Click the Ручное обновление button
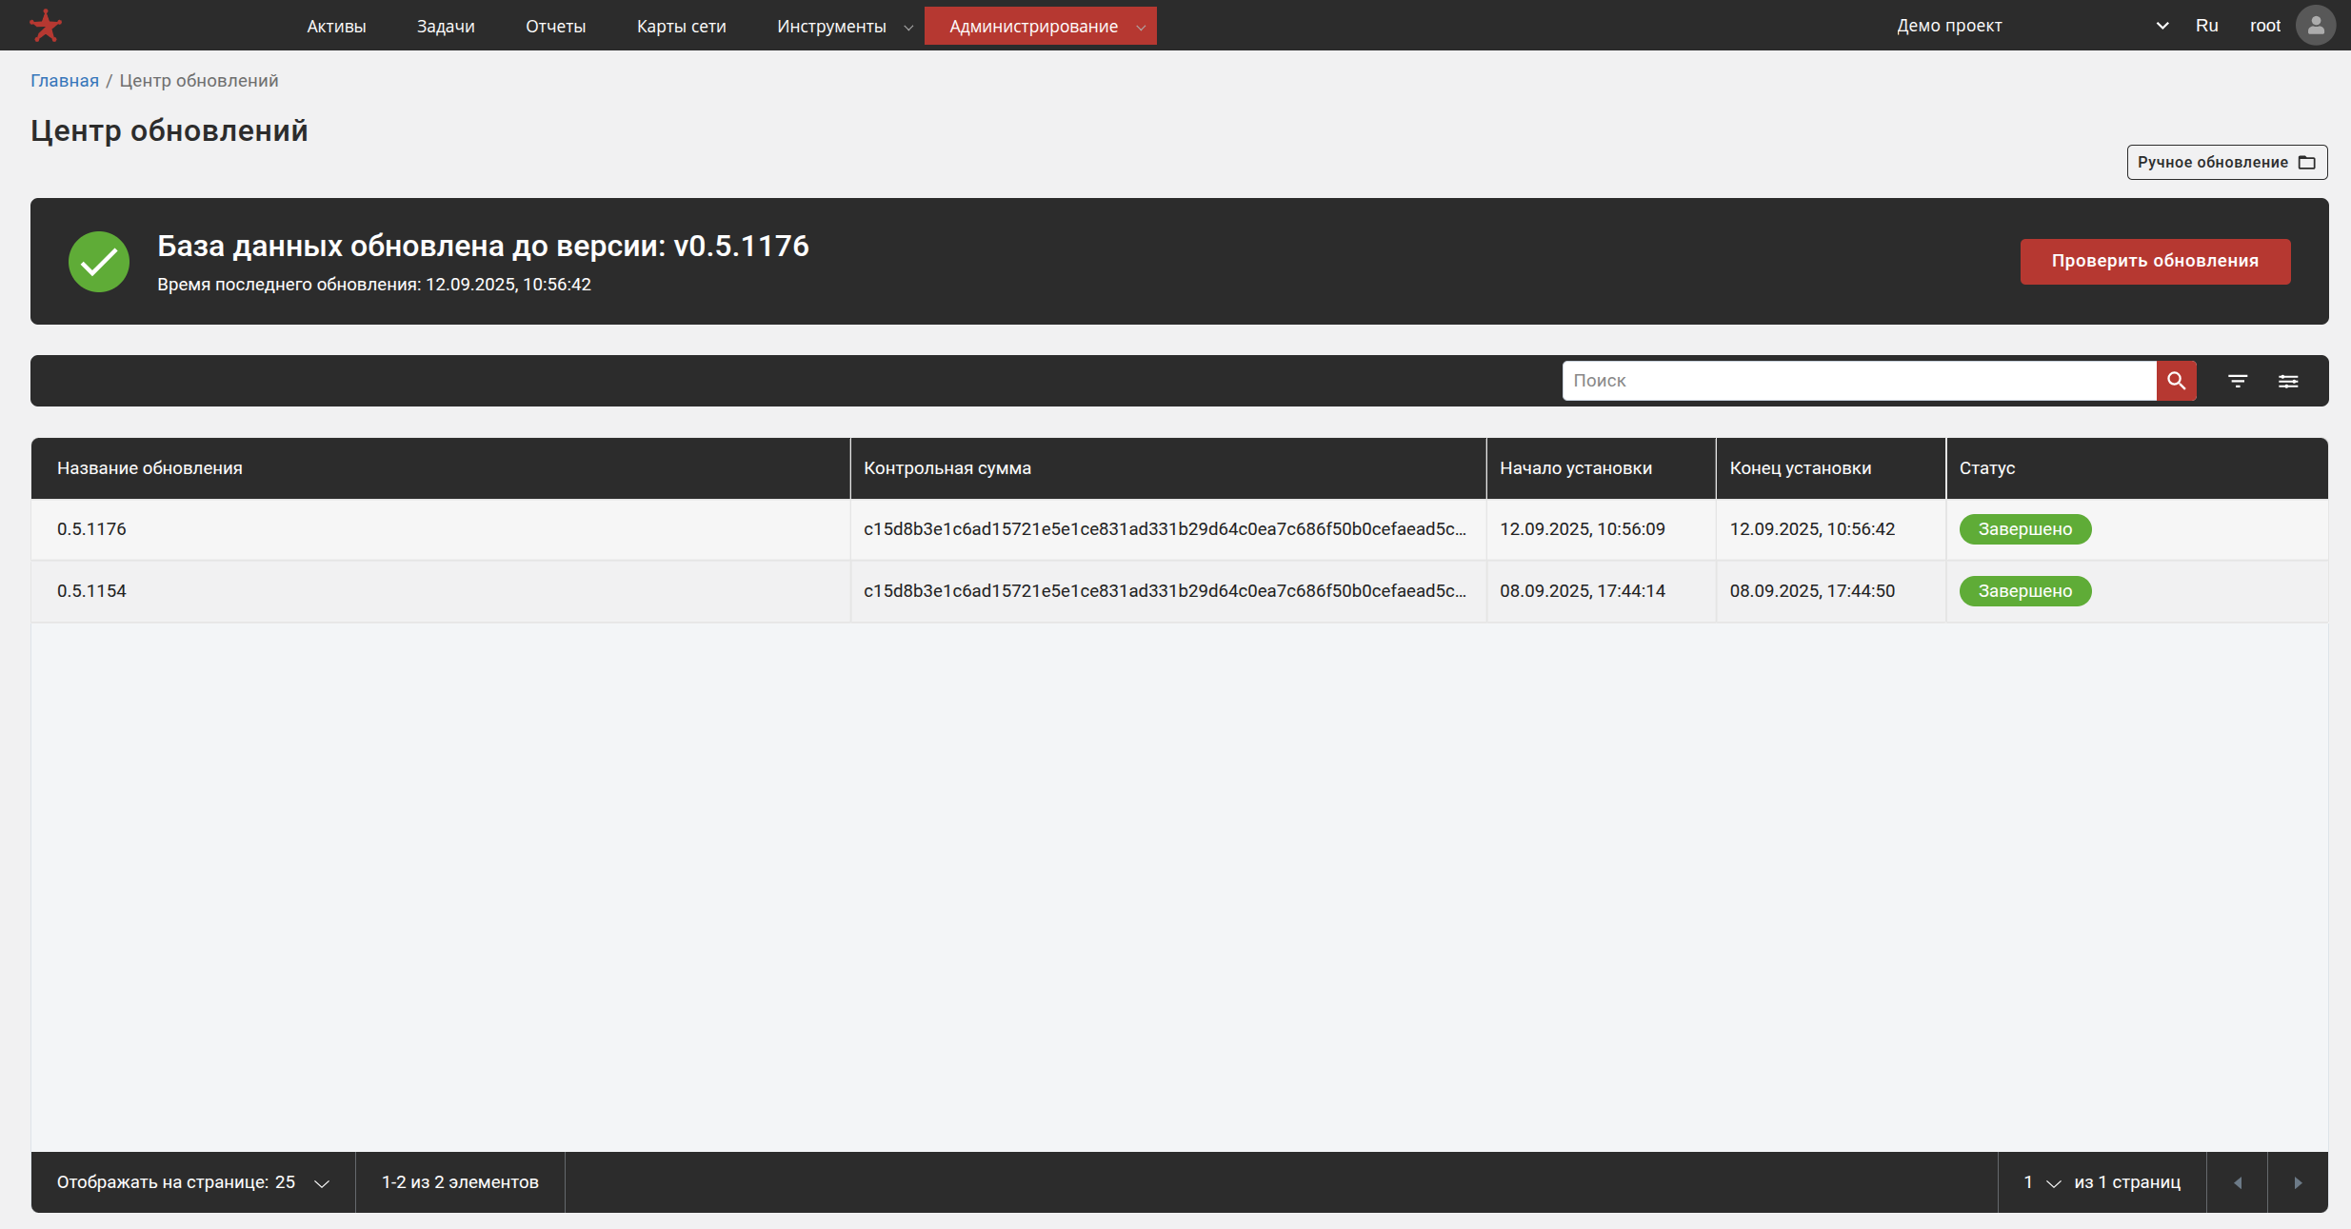This screenshot has width=2351, height=1229. (x=2226, y=162)
